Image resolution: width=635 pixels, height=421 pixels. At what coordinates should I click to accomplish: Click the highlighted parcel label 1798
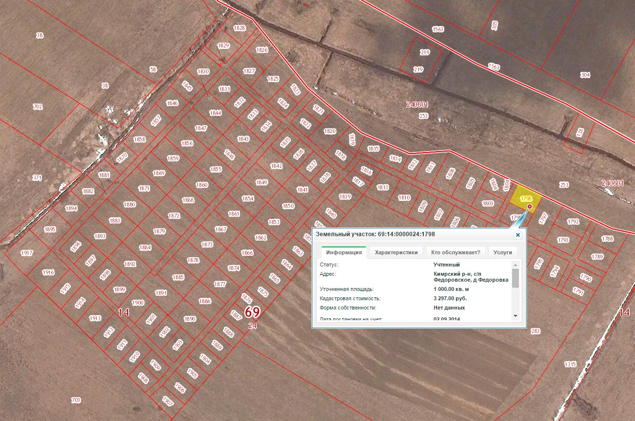coord(526,199)
